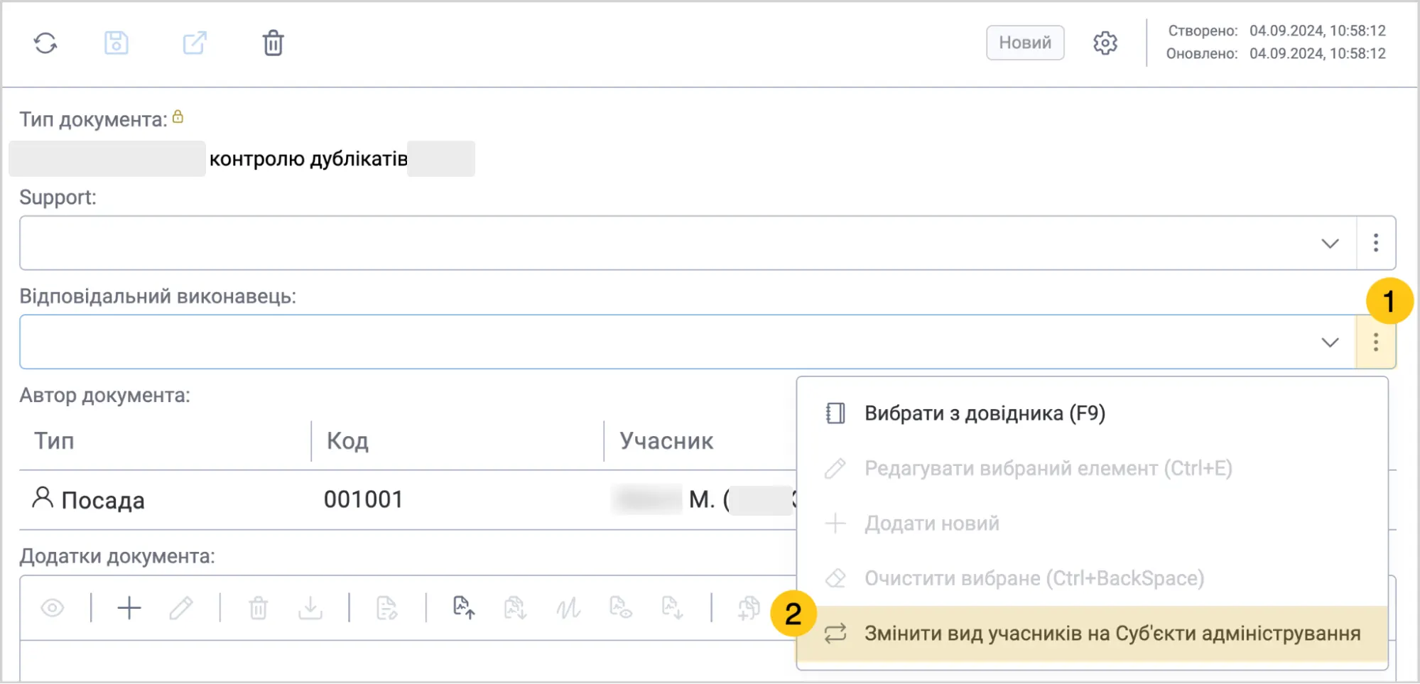Click the copy-add documents icon
Screen dimensions: 1420x684
(749, 608)
